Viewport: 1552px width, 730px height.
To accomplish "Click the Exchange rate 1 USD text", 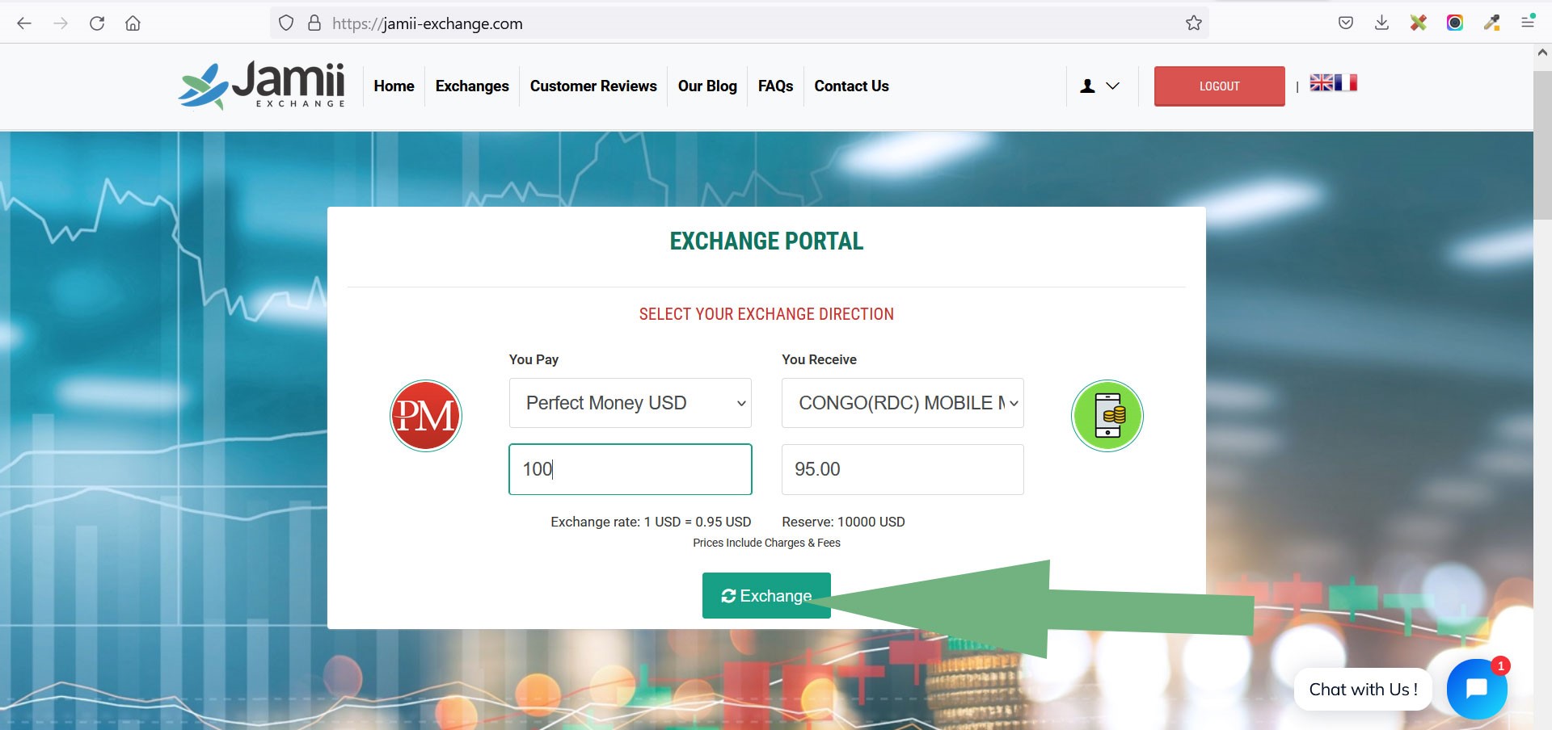I will [x=651, y=522].
